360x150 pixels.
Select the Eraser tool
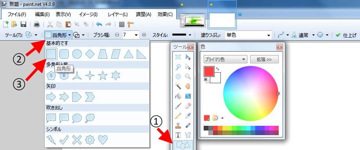pos(188,106)
